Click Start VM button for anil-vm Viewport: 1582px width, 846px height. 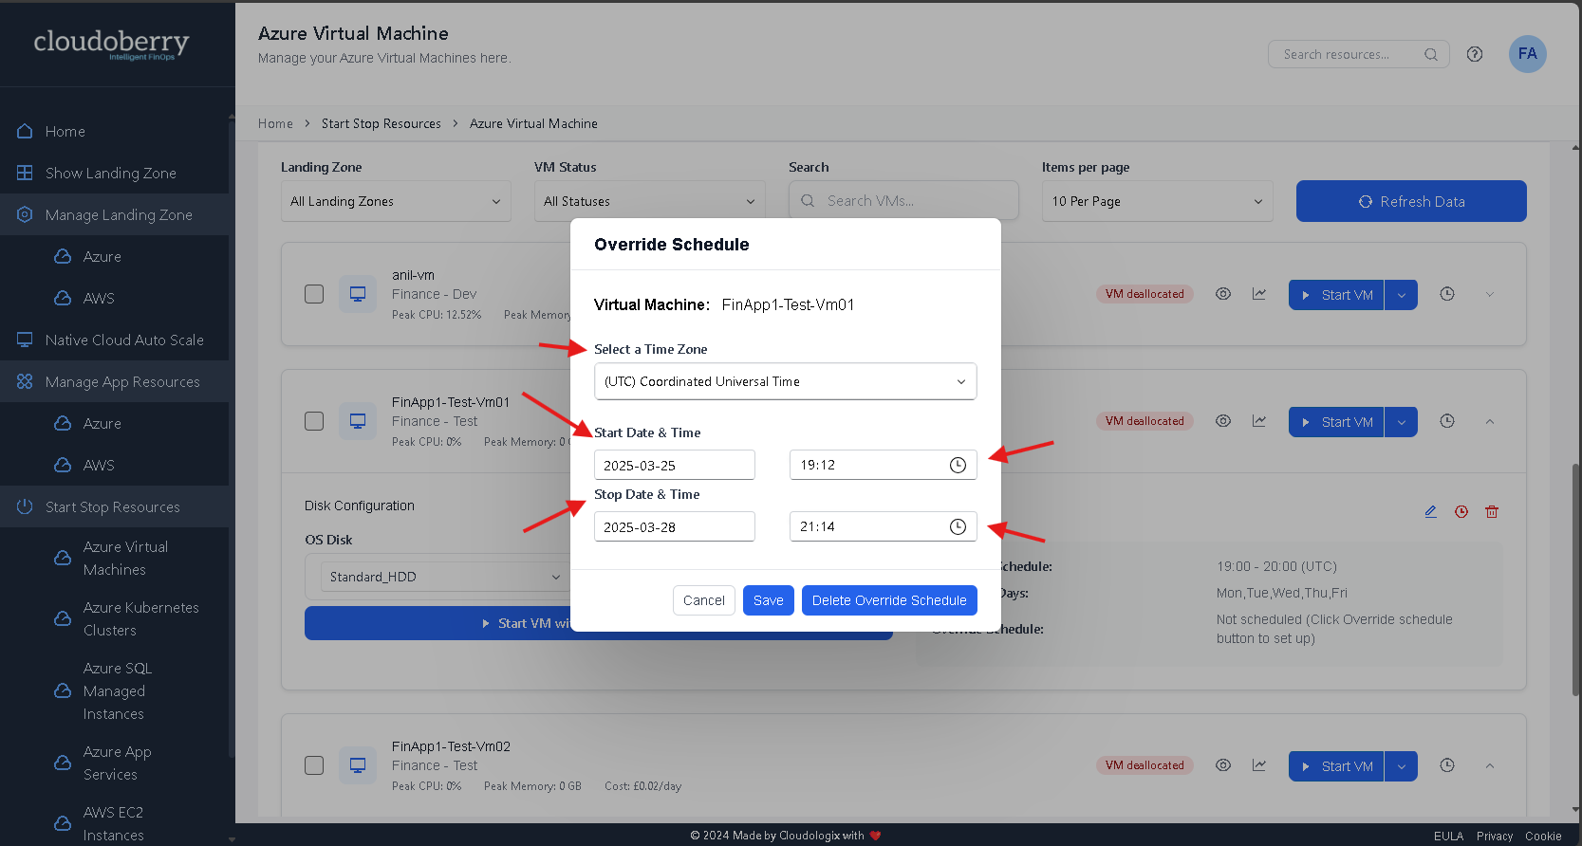pos(1336,295)
